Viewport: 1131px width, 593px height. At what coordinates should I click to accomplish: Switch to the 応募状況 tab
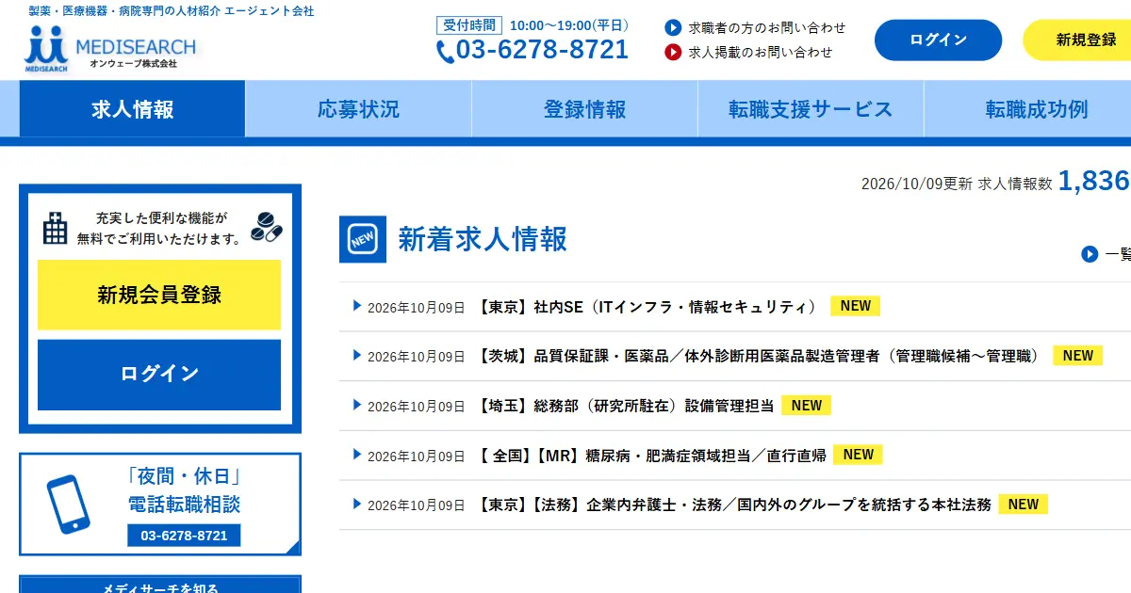pyautogui.click(x=358, y=109)
